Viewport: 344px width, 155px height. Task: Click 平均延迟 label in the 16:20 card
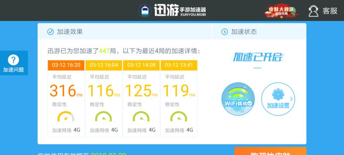(x=62, y=77)
